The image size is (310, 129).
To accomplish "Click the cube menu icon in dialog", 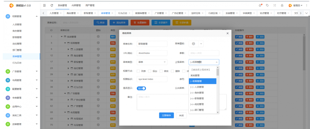I will click(194, 44).
